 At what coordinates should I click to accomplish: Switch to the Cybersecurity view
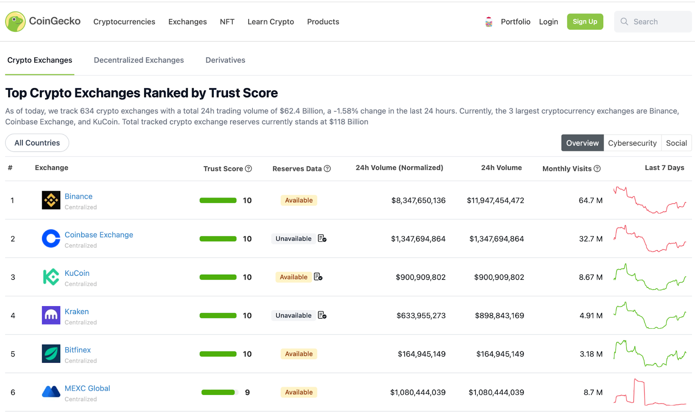tap(632, 142)
